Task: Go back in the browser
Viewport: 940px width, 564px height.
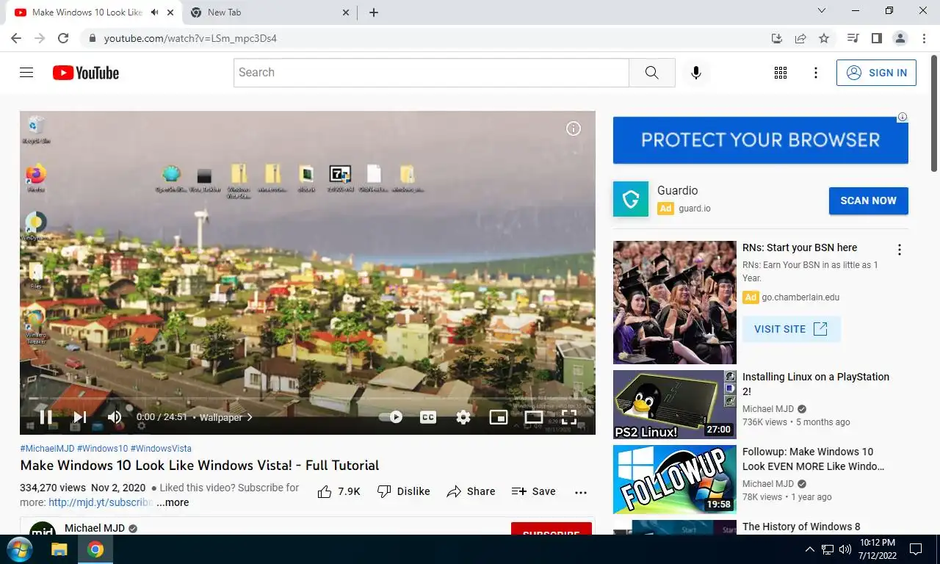Action: pyautogui.click(x=16, y=38)
